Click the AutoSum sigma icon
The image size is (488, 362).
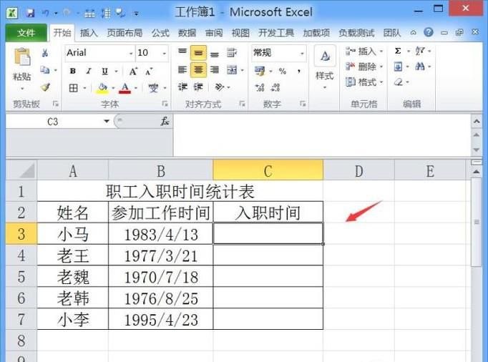point(398,52)
